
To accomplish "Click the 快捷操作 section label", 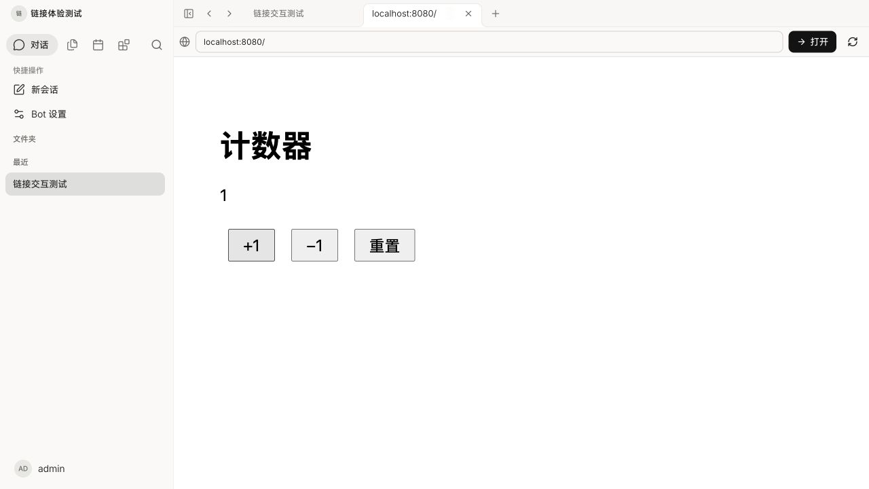I will tap(29, 71).
